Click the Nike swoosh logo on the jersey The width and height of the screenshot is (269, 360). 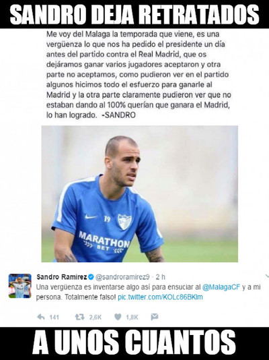91,216
